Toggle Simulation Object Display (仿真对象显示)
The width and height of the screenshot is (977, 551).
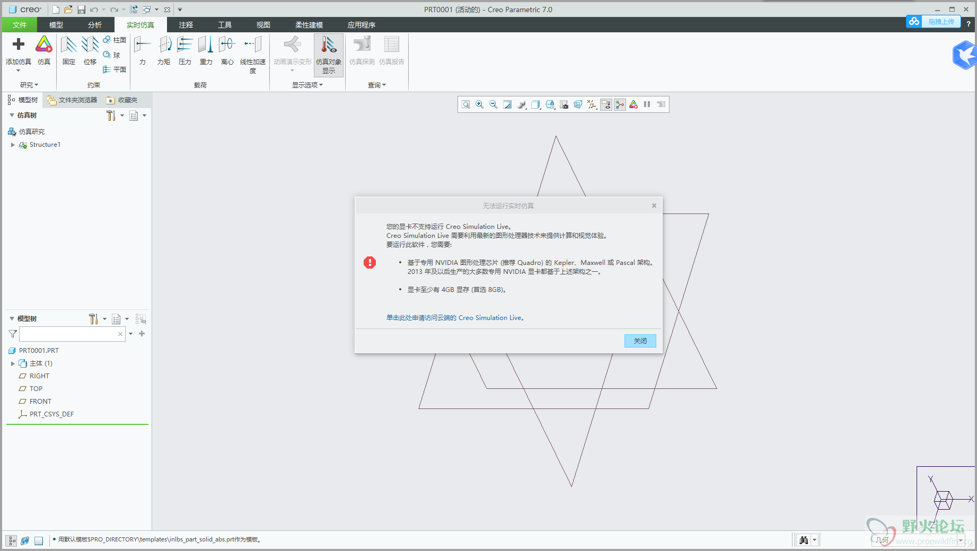(x=329, y=55)
